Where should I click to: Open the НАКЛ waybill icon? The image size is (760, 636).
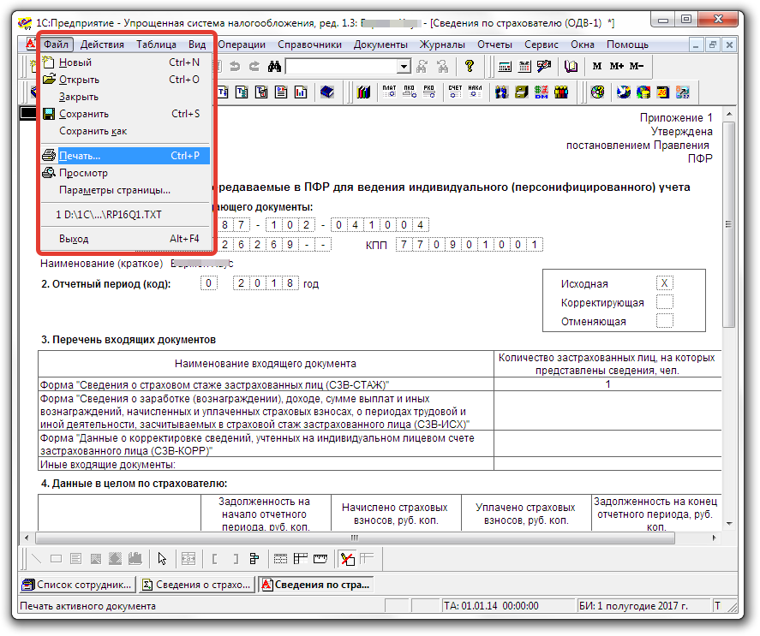[x=475, y=92]
